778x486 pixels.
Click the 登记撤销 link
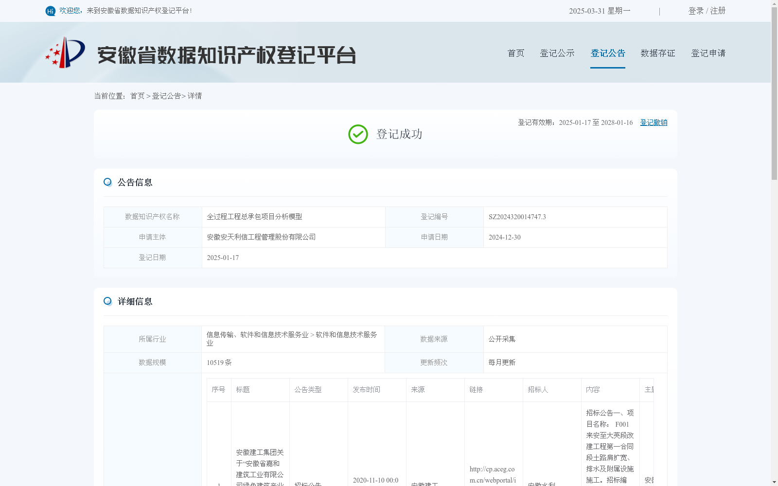tap(654, 122)
